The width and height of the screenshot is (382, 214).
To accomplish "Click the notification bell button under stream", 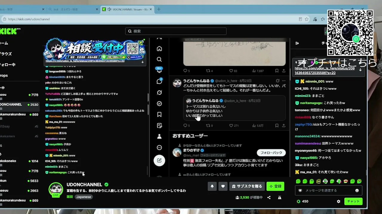I will pyautogui.click(x=212, y=186).
